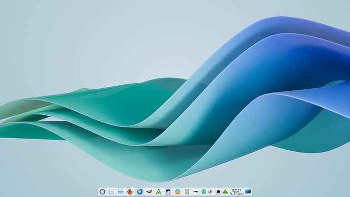Open the round white radio station icon
The image size is (350, 197).
tap(196, 191)
